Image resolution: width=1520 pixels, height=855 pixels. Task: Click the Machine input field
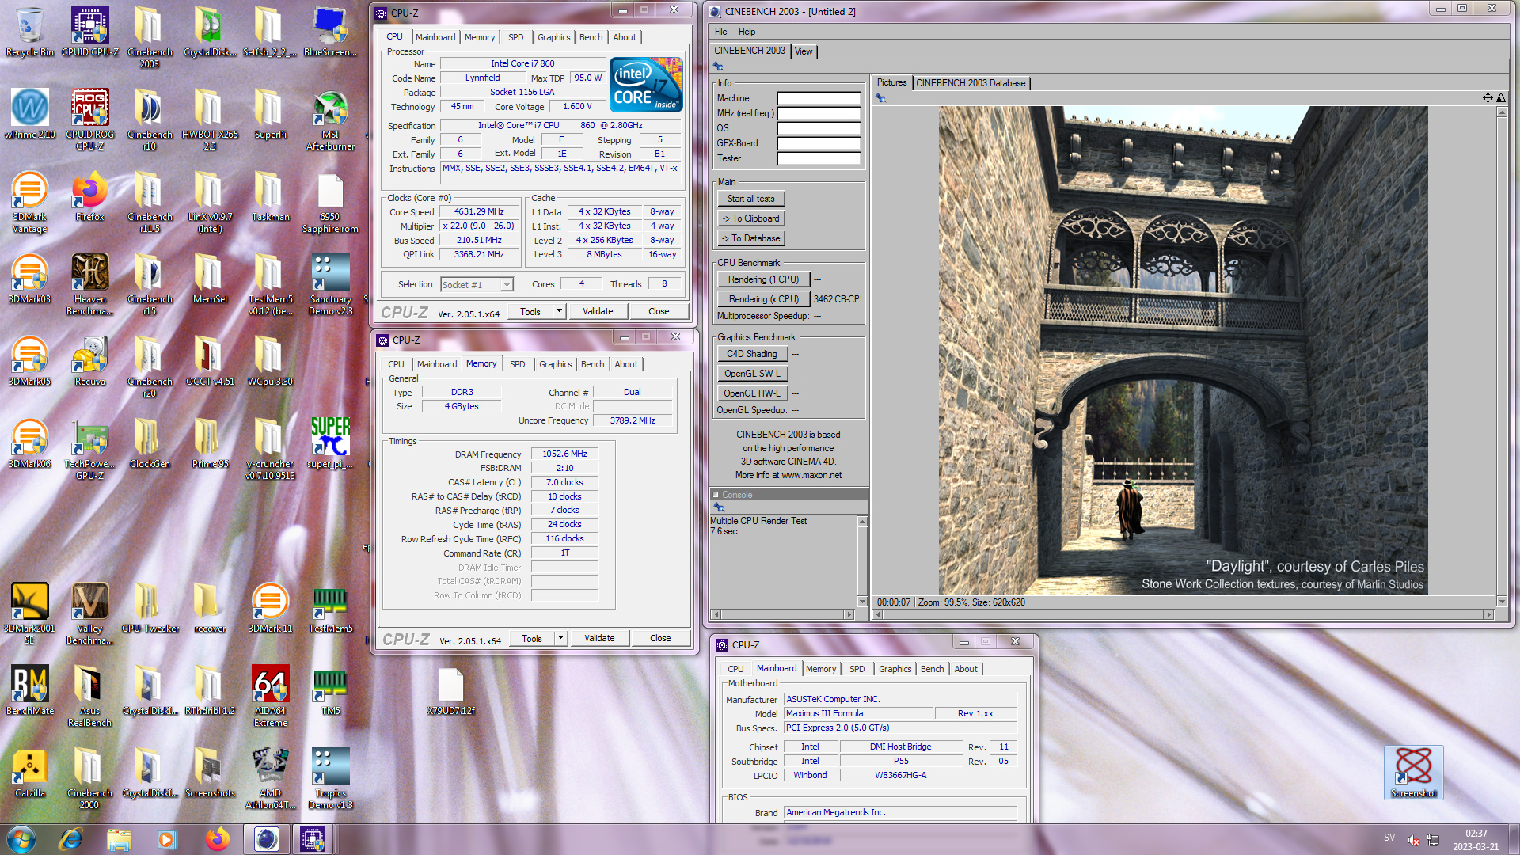819,98
